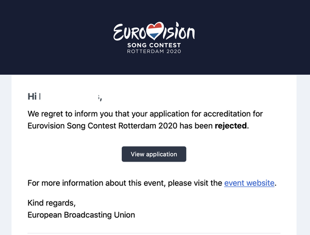
Task: Click the ROTTERDAM 2020 subtitle in logo
Action: coord(154,51)
